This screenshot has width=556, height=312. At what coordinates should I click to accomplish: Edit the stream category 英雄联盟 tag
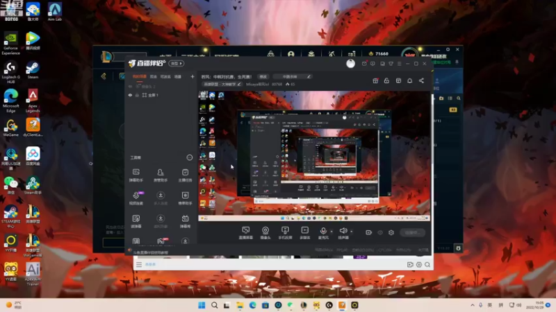pyautogui.click(x=222, y=84)
